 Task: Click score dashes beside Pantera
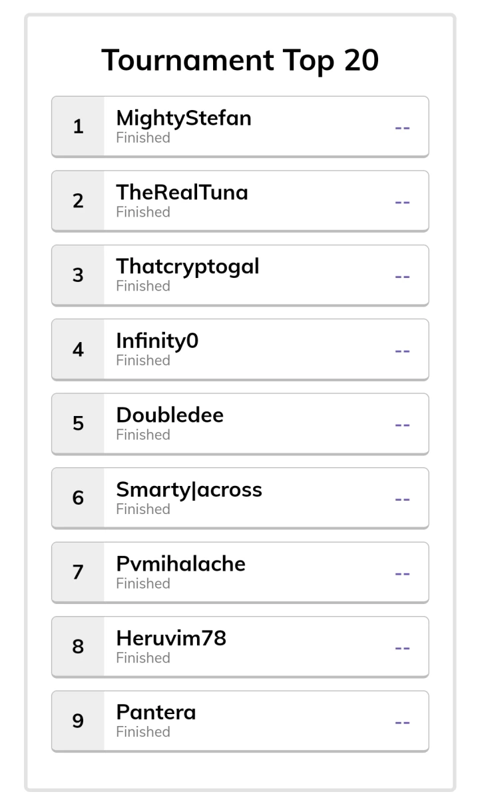tap(402, 722)
